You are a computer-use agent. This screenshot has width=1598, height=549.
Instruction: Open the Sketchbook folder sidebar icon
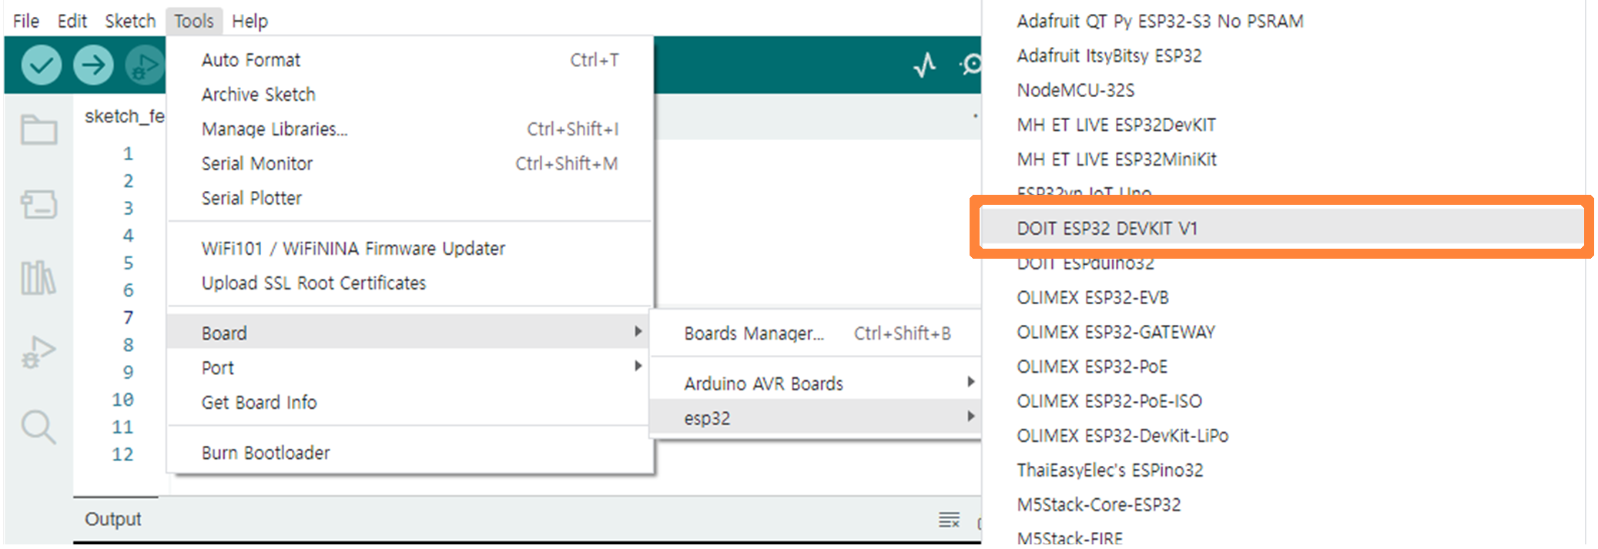click(39, 129)
